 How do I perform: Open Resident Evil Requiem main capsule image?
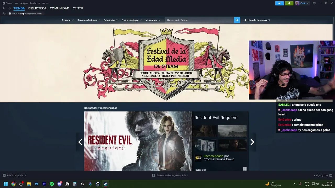coord(138,141)
